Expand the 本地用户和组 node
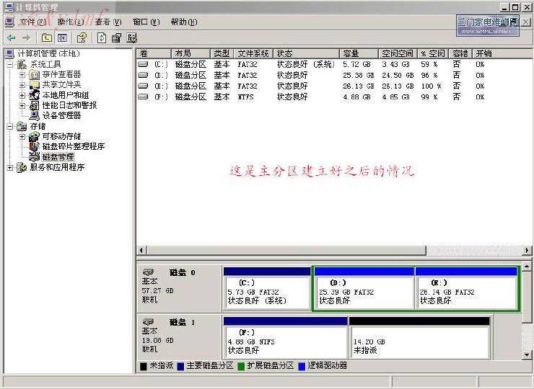Screen dimensions: 534x389 point(22,95)
